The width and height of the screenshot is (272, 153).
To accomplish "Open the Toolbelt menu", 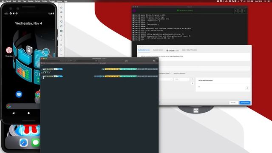I will (52, 1).
